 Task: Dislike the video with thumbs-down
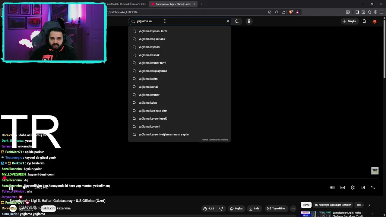pyautogui.click(x=221, y=209)
